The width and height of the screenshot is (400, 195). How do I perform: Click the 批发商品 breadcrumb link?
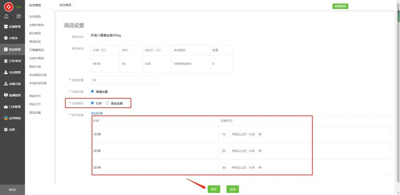[65, 5]
